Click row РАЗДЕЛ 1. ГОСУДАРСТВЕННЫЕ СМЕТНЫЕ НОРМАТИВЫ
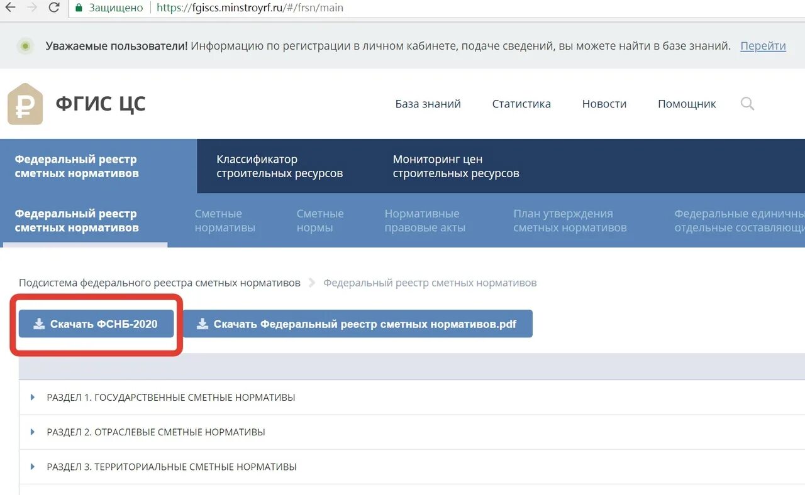This screenshot has height=495, width=805. point(412,397)
